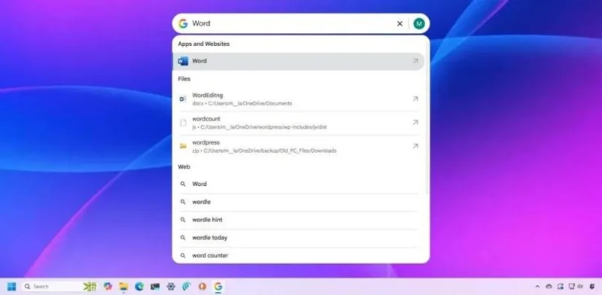Viewport: 602px width, 295px height.
Task: Click the open arrow on the wordpress row
Action: [415, 146]
